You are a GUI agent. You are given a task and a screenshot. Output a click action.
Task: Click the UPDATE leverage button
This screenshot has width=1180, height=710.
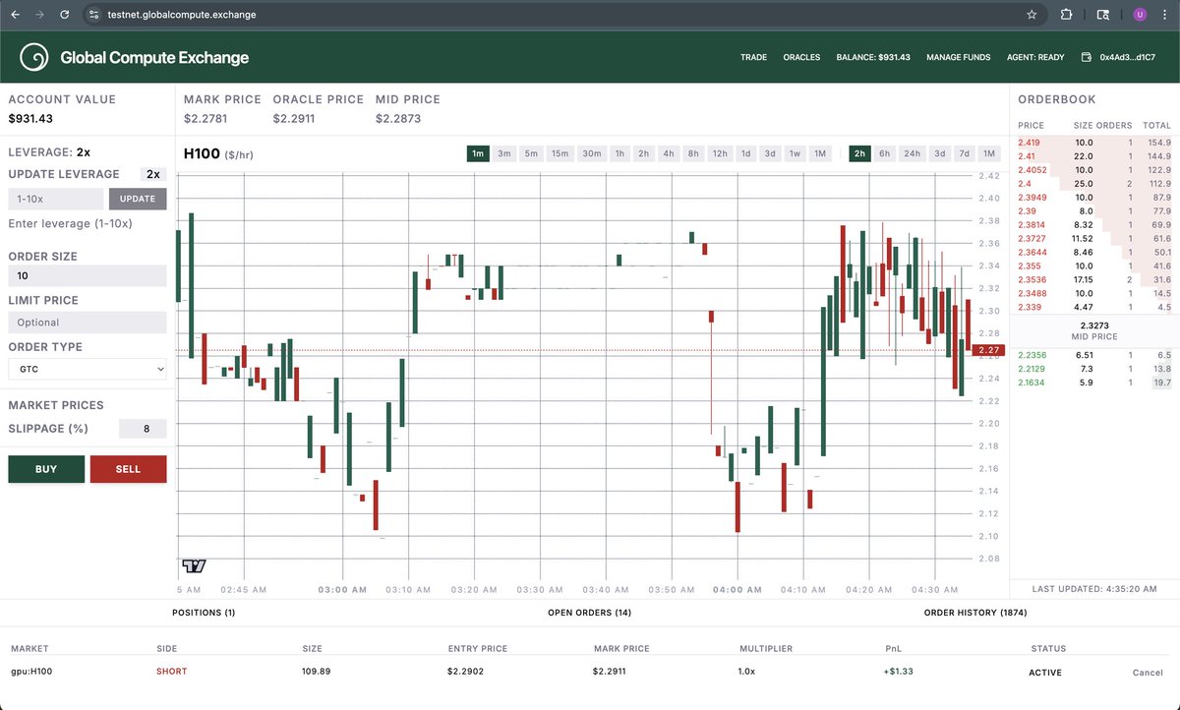pyautogui.click(x=138, y=199)
